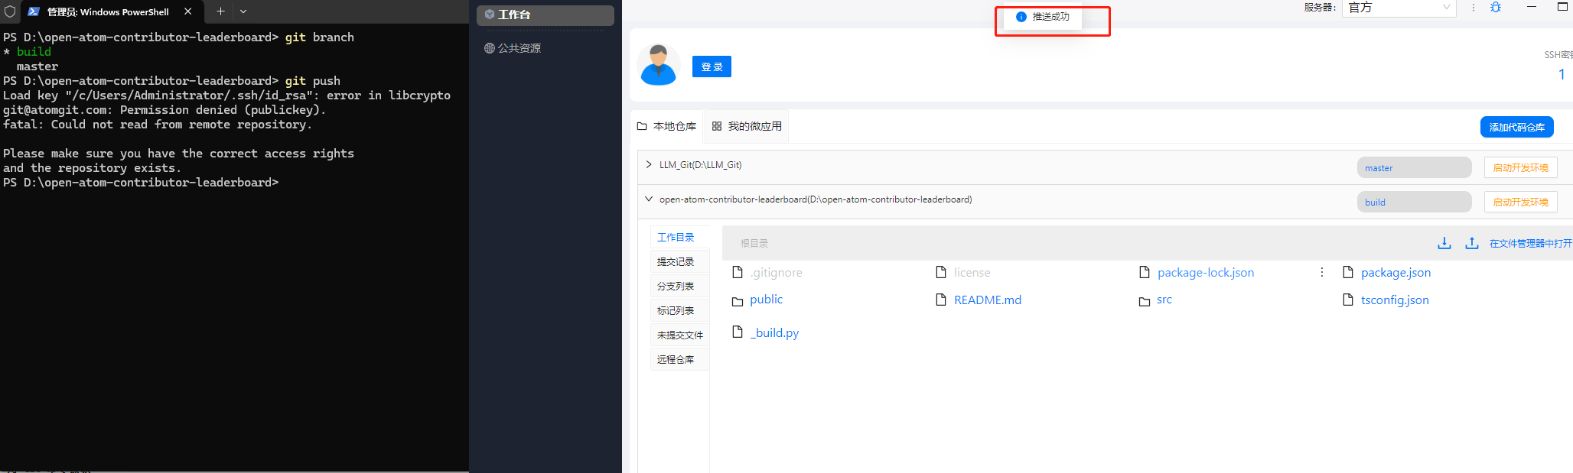Expand the LLM_Git repository row
Image resolution: width=1573 pixels, height=473 pixels.
(649, 164)
